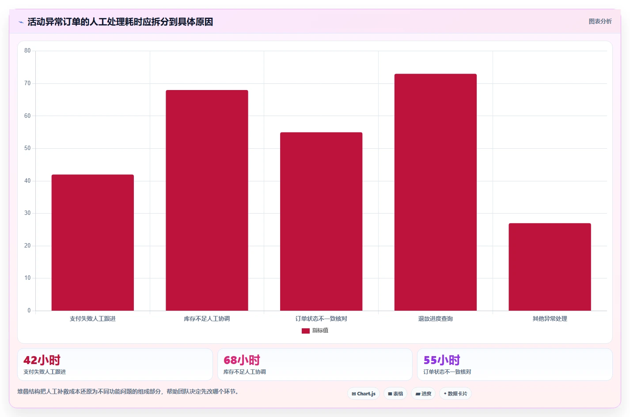Click the 图表分析 label in header

click(600, 21)
